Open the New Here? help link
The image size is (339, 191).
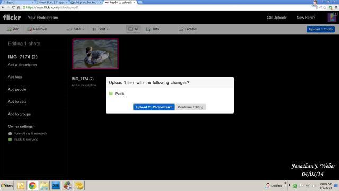point(306,18)
